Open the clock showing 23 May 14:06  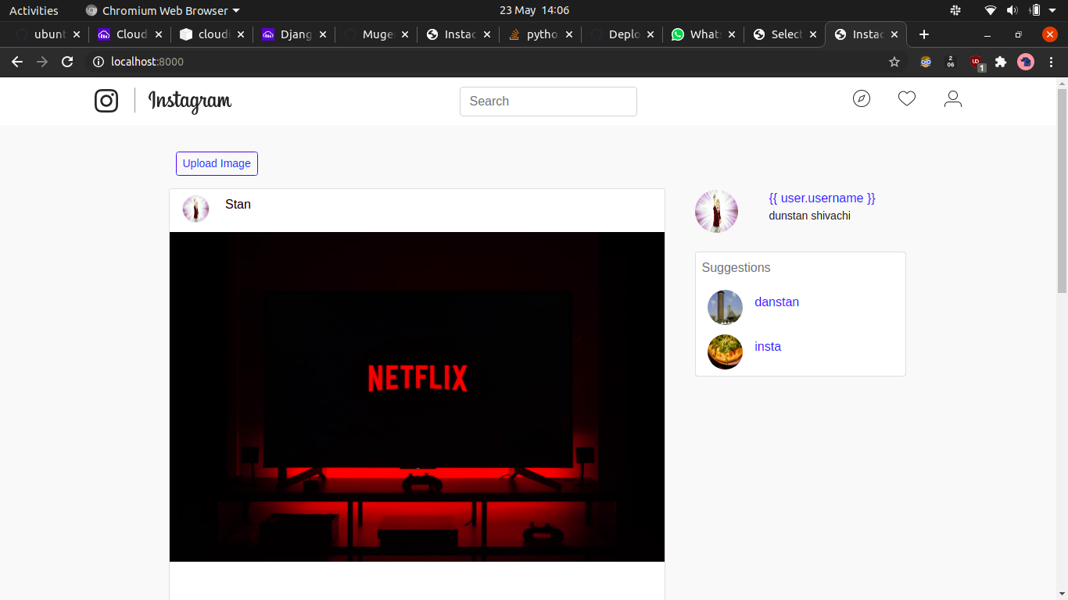tap(534, 10)
